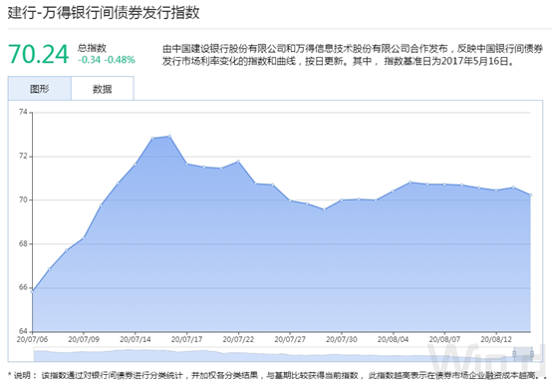
Task: Click the x-axis label 20/08/12
Action: pos(496,340)
